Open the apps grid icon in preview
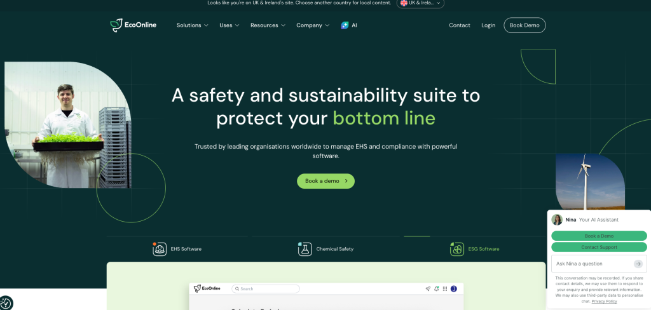This screenshot has width=651, height=310. [444, 289]
